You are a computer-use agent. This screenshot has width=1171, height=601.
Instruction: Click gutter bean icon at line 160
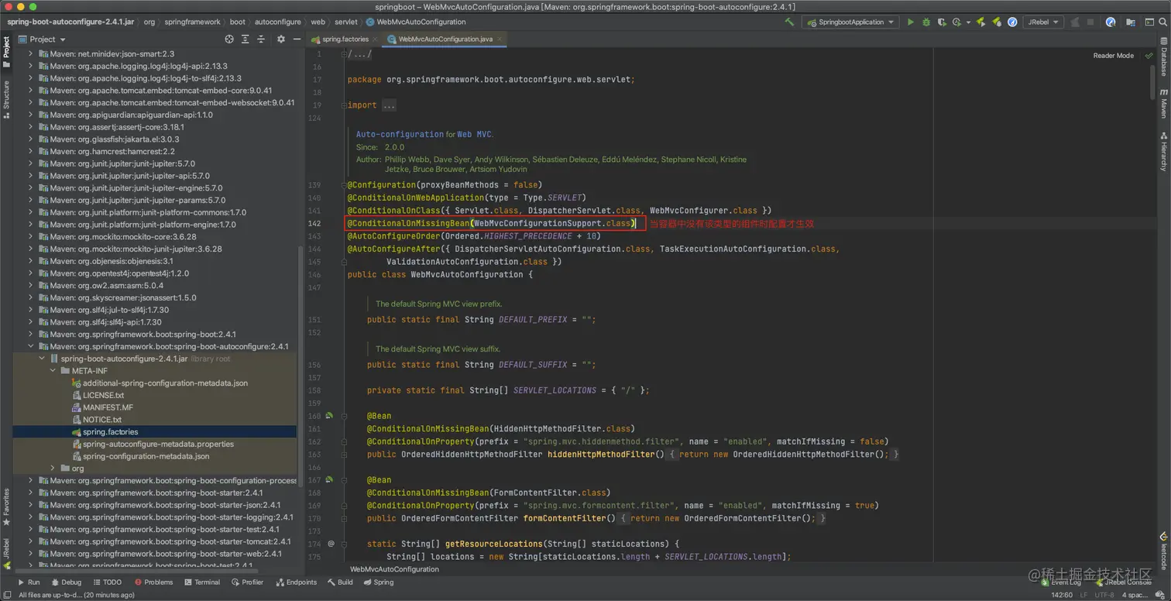[x=329, y=416]
